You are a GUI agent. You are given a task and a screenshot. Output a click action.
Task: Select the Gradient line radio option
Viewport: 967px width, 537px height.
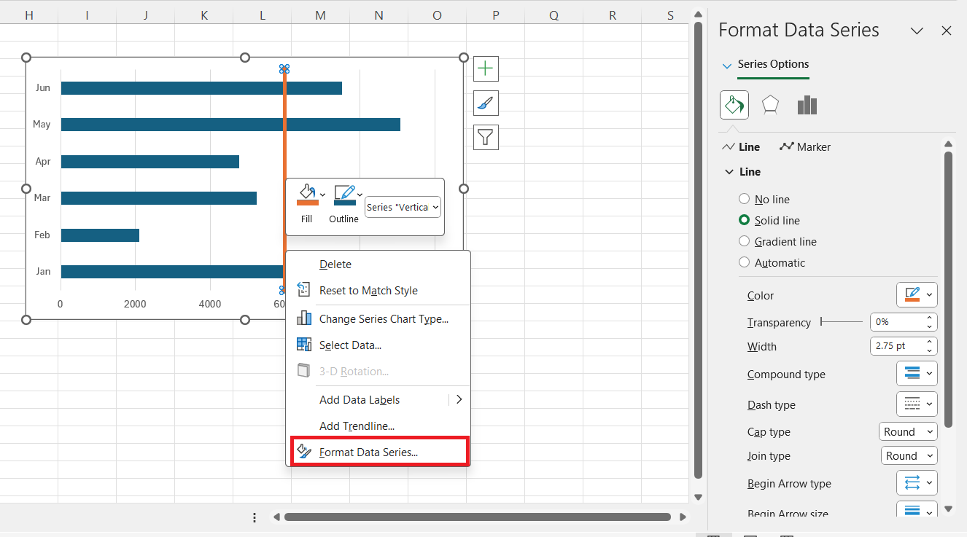[x=744, y=241]
